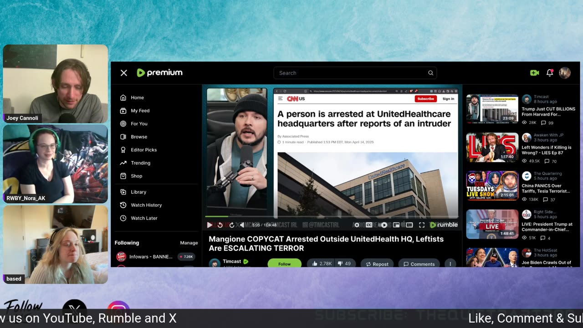583x328 pixels.
Task: Go to Home in sidebar
Action: tap(132, 97)
